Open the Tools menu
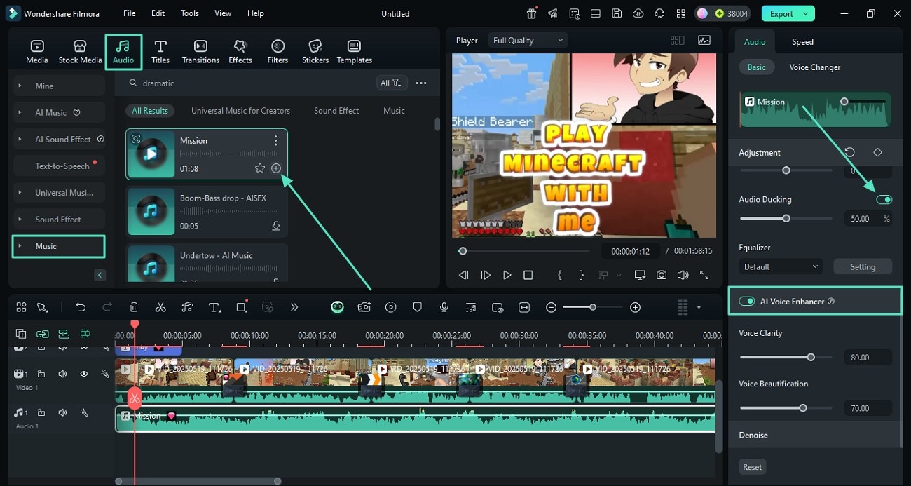The image size is (911, 486). [x=190, y=13]
